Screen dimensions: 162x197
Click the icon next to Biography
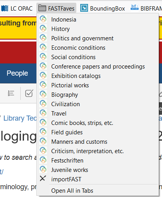click(x=43, y=94)
